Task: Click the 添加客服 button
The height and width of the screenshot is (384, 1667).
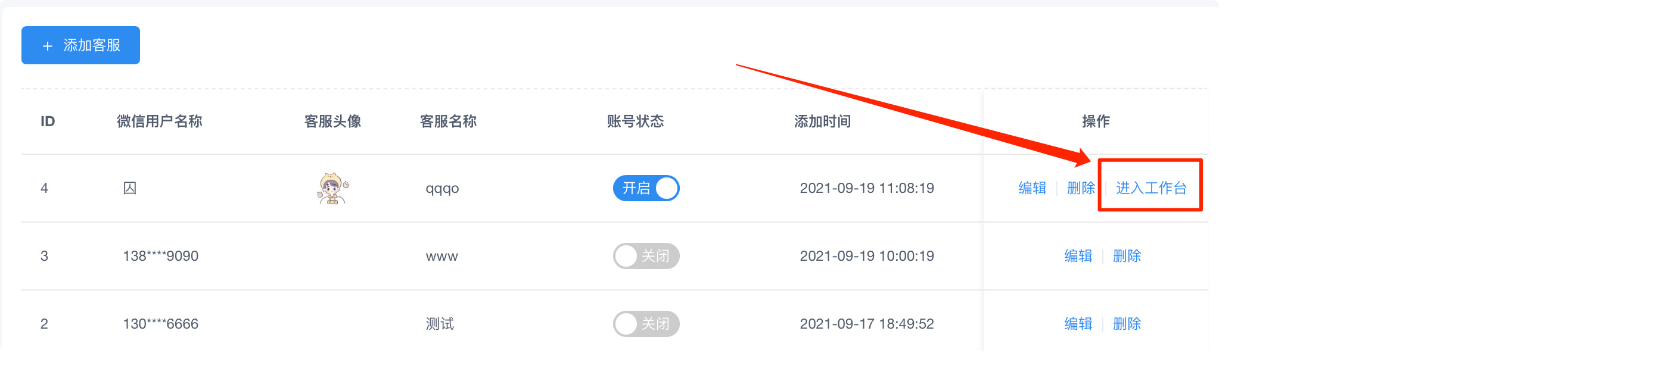Action: pyautogui.click(x=80, y=45)
